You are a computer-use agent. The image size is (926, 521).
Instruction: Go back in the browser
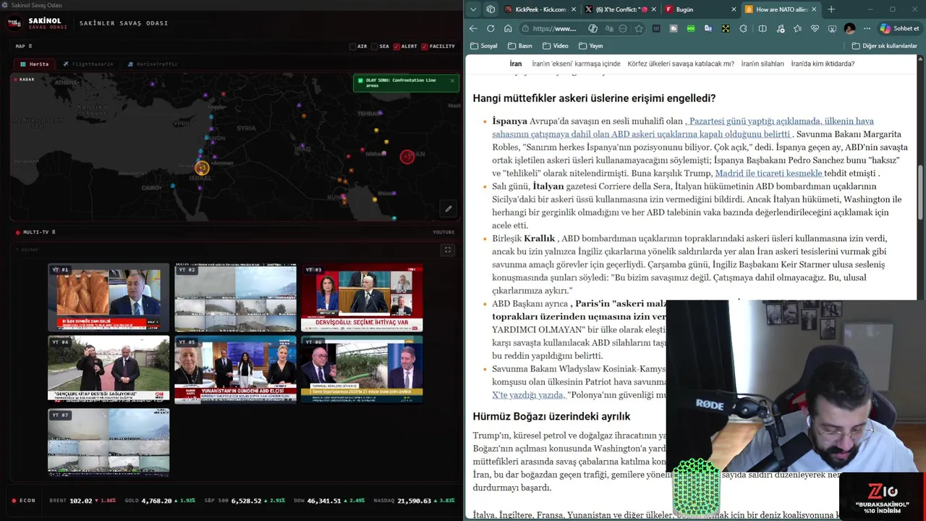click(x=473, y=29)
